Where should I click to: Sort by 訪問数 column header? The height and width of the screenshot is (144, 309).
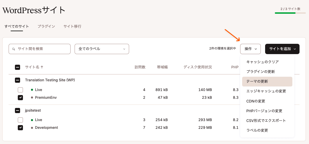pyautogui.click(x=140, y=67)
